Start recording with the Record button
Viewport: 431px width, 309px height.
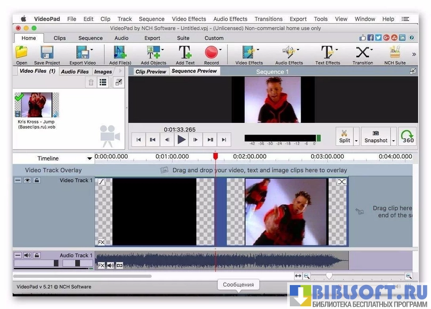212,54
